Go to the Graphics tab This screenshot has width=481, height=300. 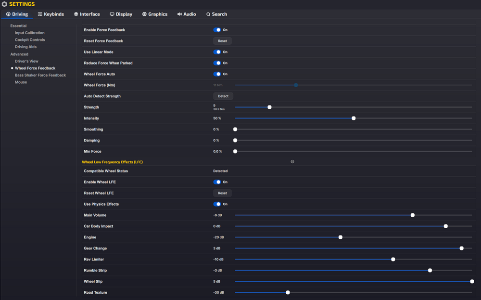(154, 14)
